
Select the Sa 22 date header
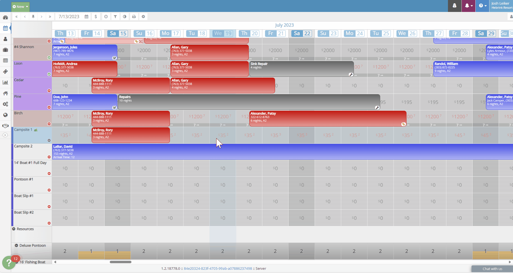pos(301,33)
